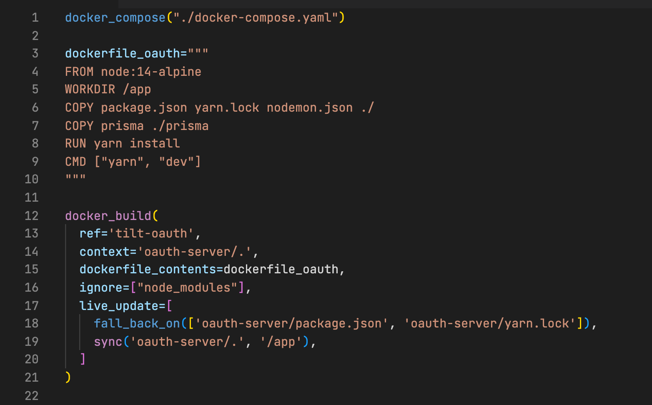
Task: Click the sync function call
Action: (109, 341)
